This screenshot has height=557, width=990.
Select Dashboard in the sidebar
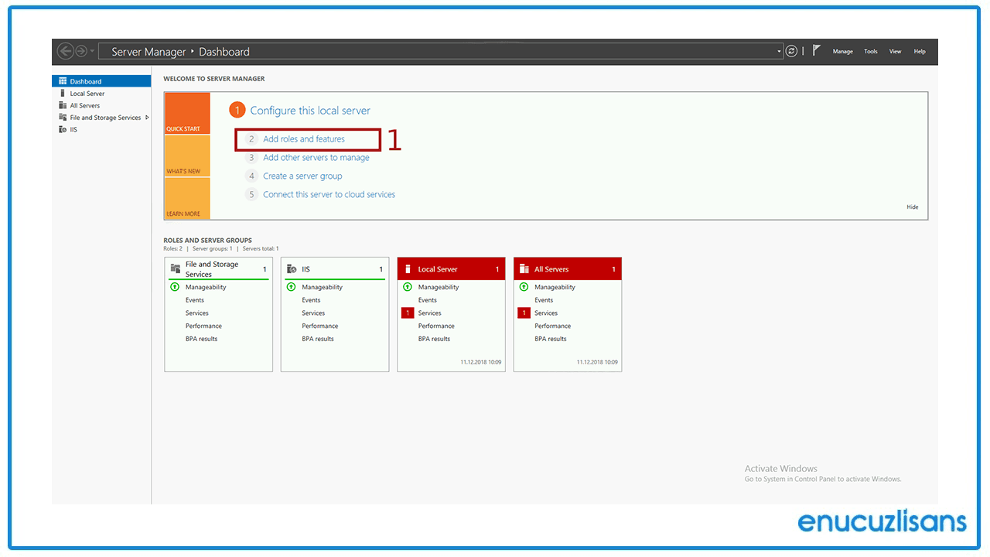101,81
